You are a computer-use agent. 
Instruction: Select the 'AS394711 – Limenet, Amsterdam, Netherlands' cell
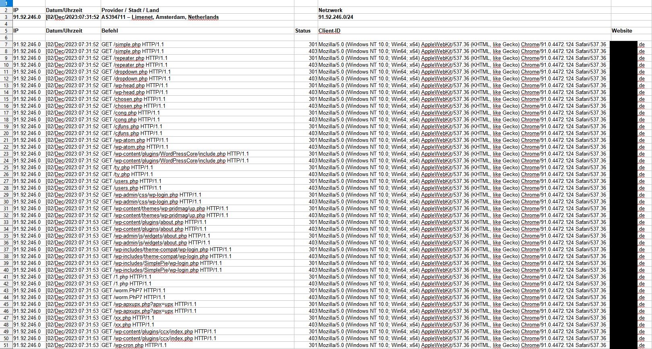point(197,17)
